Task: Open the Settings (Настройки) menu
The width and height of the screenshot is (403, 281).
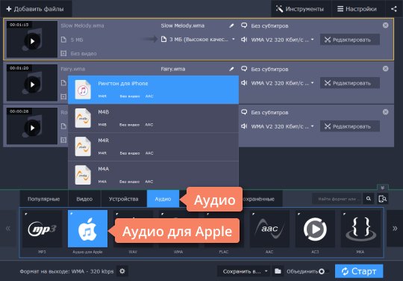Action: 358,9
